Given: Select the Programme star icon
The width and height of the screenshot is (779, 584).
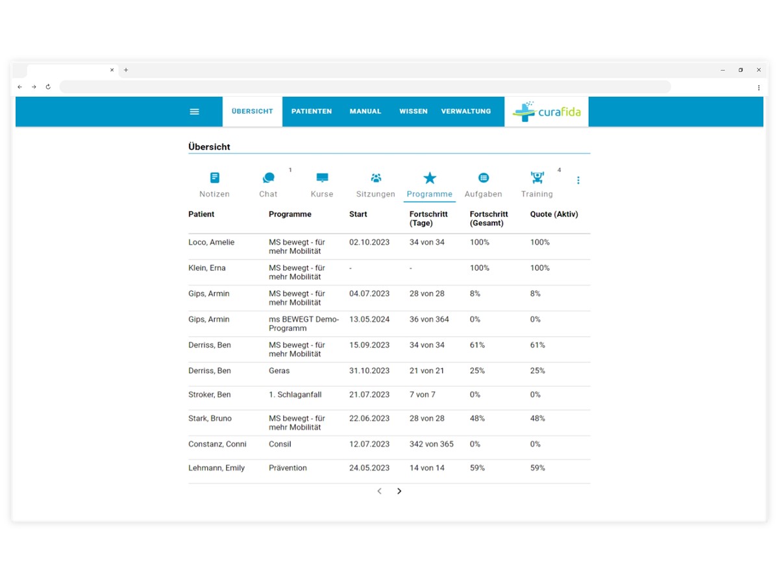Looking at the screenshot, I should tap(430, 178).
